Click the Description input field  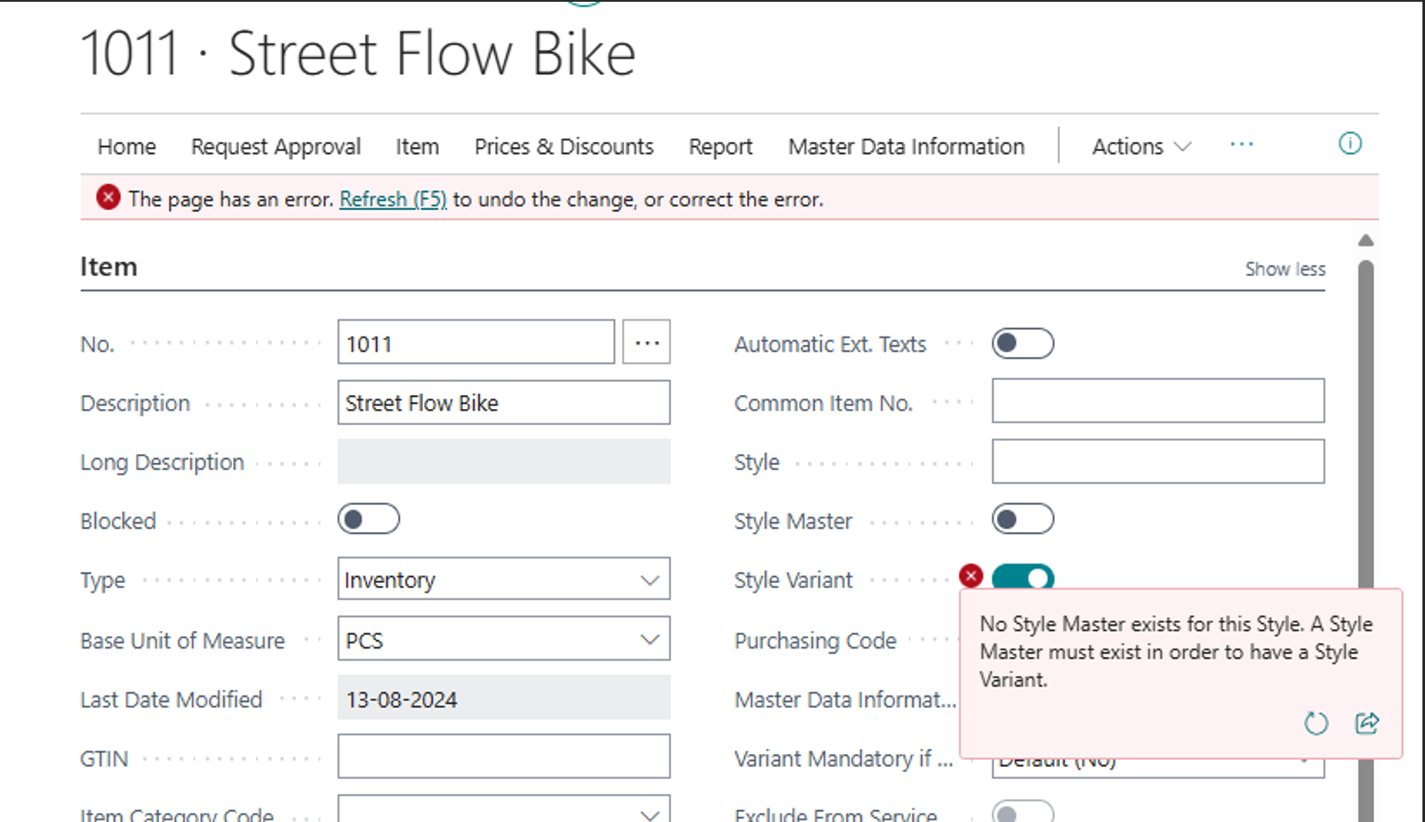tap(503, 403)
